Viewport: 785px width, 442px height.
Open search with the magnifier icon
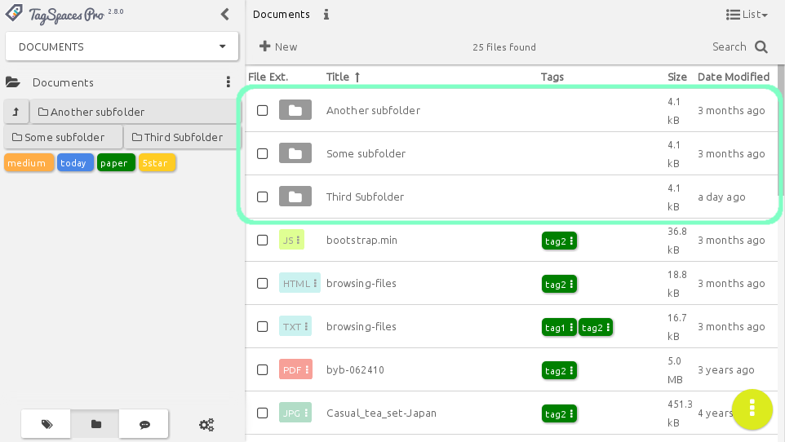761,47
